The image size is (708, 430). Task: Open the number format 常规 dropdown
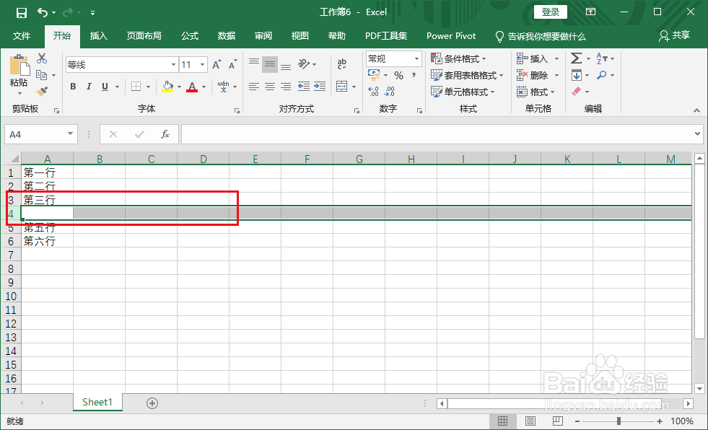pos(416,58)
